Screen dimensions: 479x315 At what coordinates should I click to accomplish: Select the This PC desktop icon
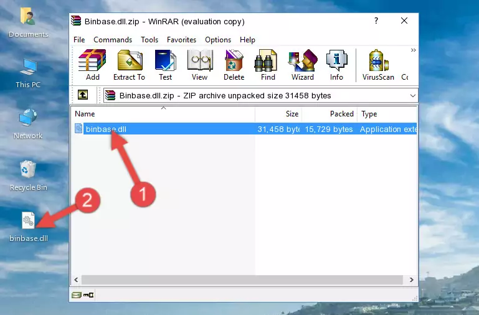pyautogui.click(x=28, y=73)
